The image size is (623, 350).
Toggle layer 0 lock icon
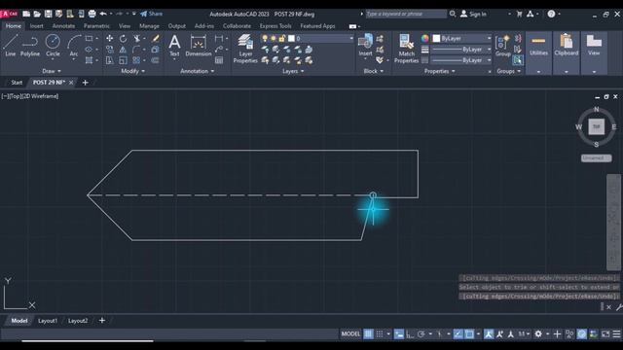[281, 39]
